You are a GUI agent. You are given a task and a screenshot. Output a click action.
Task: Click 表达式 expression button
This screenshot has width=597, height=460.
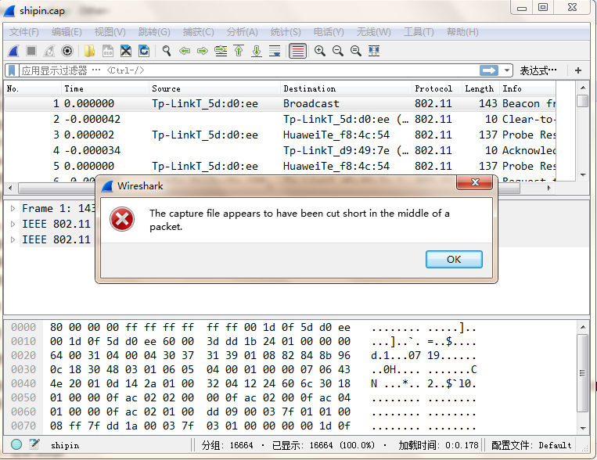tap(538, 70)
